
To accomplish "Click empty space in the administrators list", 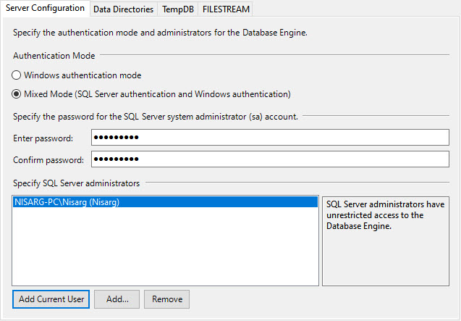I will pyautogui.click(x=165, y=250).
